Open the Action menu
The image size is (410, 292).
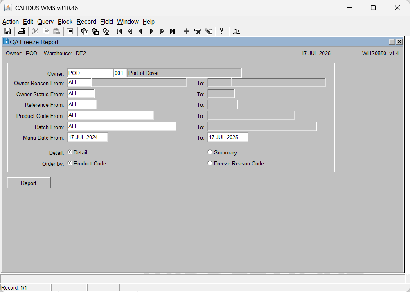point(11,22)
